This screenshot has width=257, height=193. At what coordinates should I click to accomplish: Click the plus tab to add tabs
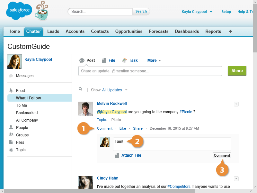tap(230, 32)
